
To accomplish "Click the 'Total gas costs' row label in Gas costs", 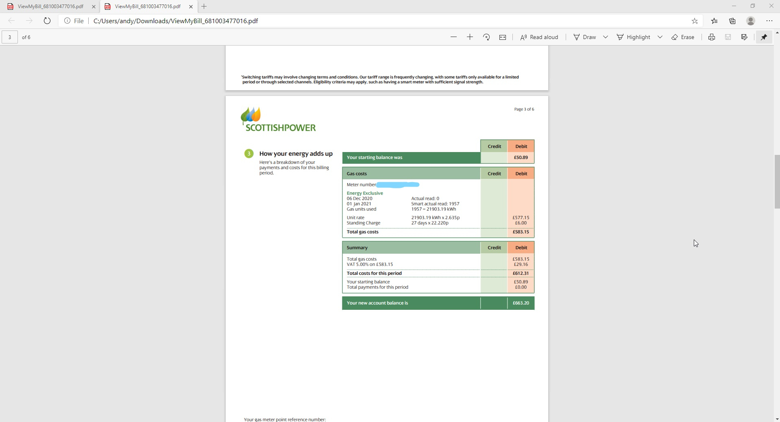I will [x=362, y=232].
